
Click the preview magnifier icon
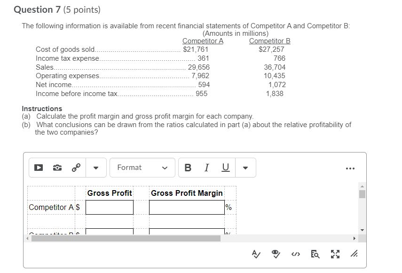pos(315,254)
